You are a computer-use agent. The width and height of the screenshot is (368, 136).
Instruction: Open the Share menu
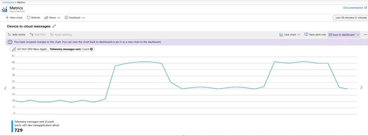tap(52, 17)
